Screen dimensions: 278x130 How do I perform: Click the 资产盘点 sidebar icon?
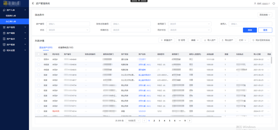4,39
